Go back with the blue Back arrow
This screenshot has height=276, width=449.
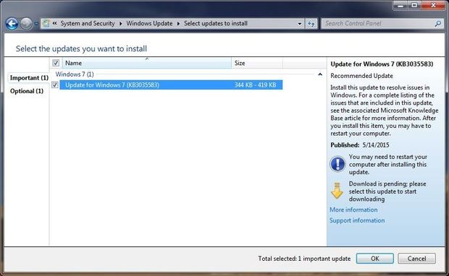[x=12, y=24]
